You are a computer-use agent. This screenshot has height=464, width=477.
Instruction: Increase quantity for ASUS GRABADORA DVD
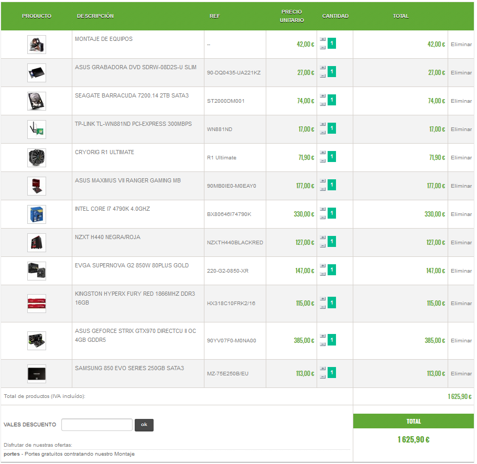(x=323, y=68)
